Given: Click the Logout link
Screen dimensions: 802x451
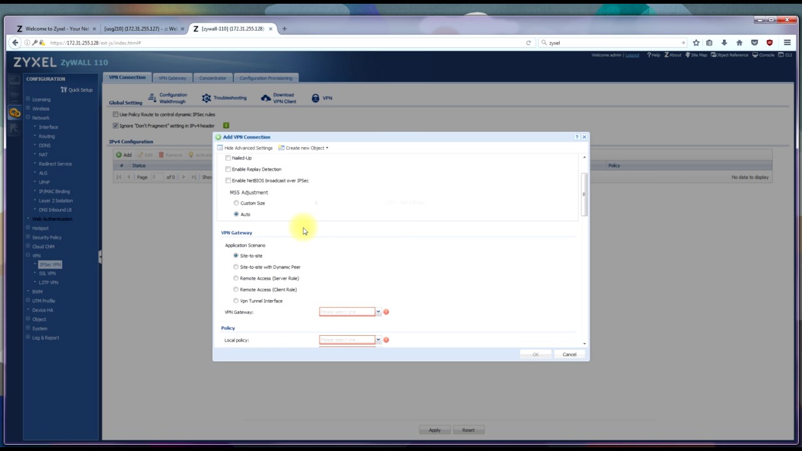Looking at the screenshot, I should point(632,55).
